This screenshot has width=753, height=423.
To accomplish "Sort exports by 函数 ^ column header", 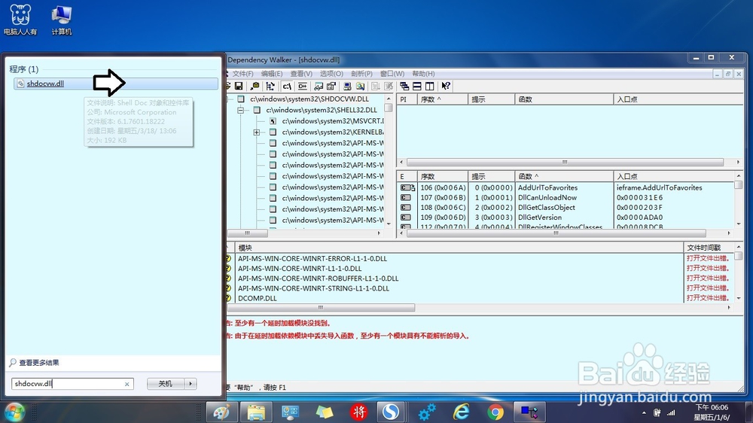I will pyautogui.click(x=564, y=176).
